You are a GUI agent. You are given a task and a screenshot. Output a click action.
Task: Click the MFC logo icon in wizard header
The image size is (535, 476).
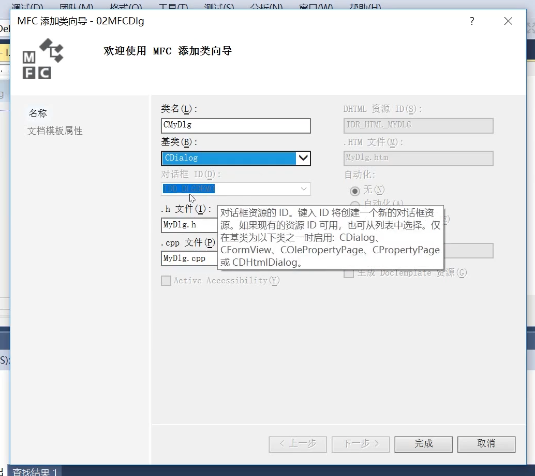coord(43,59)
